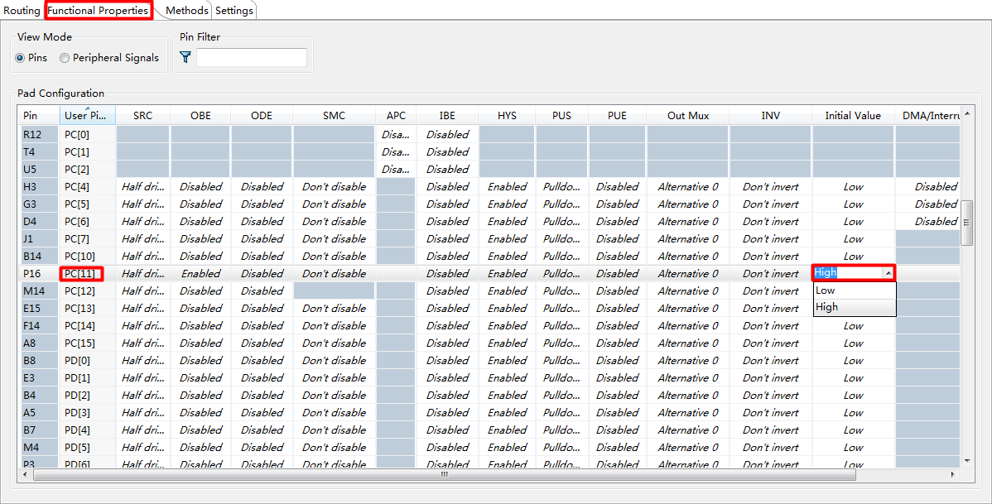Select the R12 pin cell
The height and width of the screenshot is (504, 992).
(38, 135)
